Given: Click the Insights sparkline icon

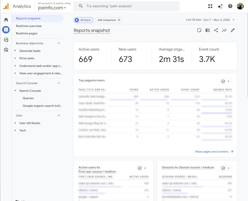Looking at the screenshot, I should 224,31.
